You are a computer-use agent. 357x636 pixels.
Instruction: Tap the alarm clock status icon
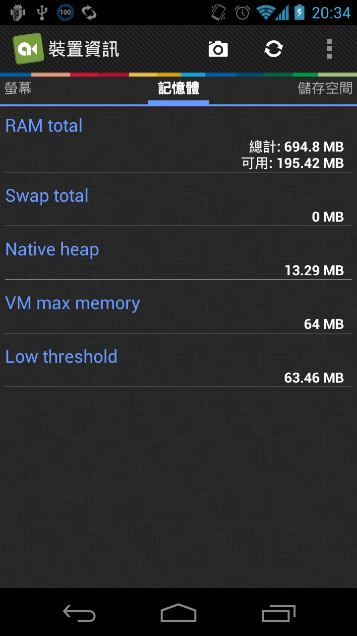click(242, 12)
